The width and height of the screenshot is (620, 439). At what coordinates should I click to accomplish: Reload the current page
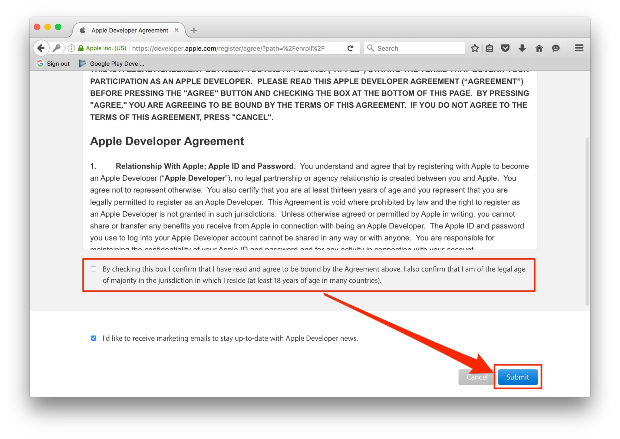point(351,48)
